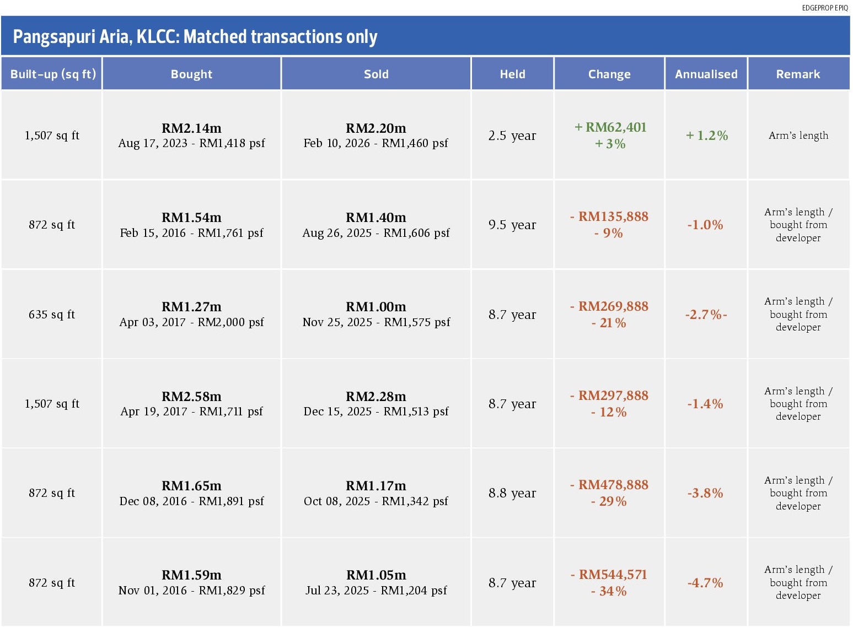
Task: Click the Change column header
Action: 609,74
